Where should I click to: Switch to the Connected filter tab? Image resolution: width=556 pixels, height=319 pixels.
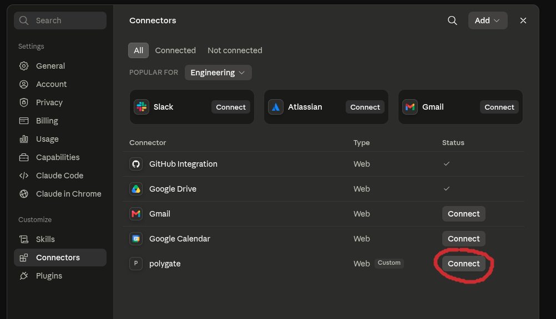coord(175,50)
